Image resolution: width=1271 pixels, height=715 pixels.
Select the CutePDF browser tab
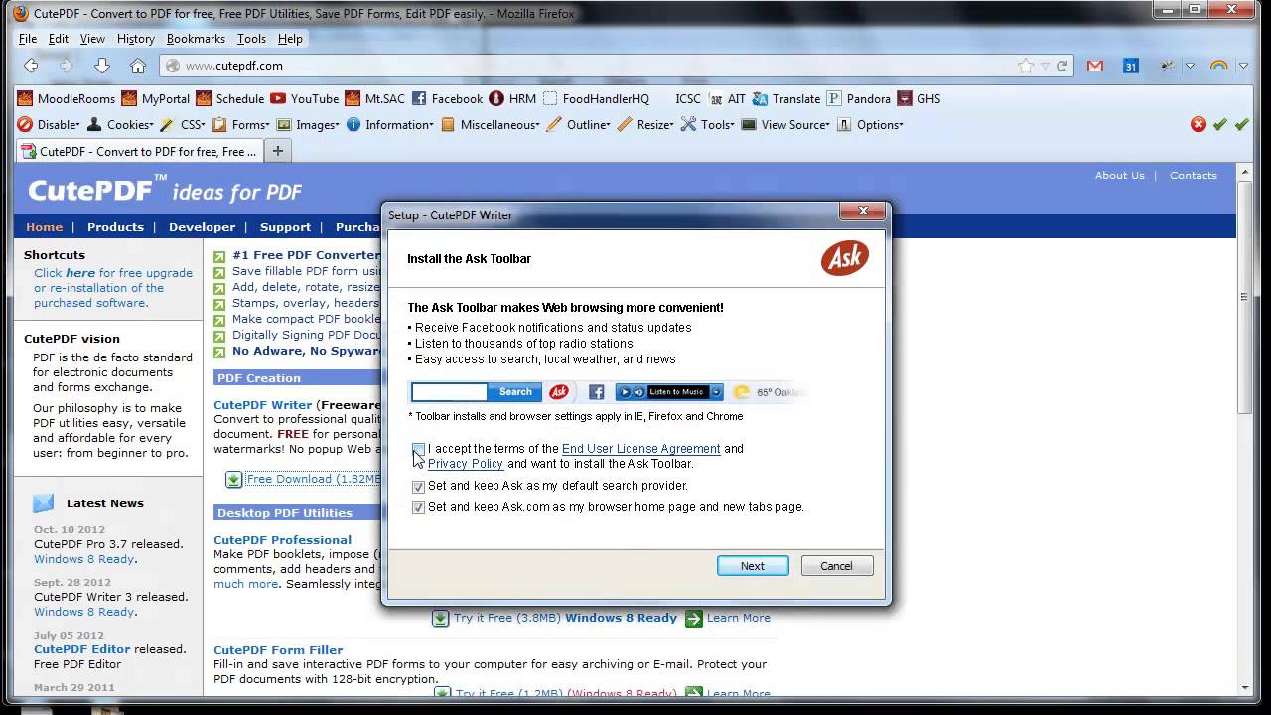click(139, 151)
